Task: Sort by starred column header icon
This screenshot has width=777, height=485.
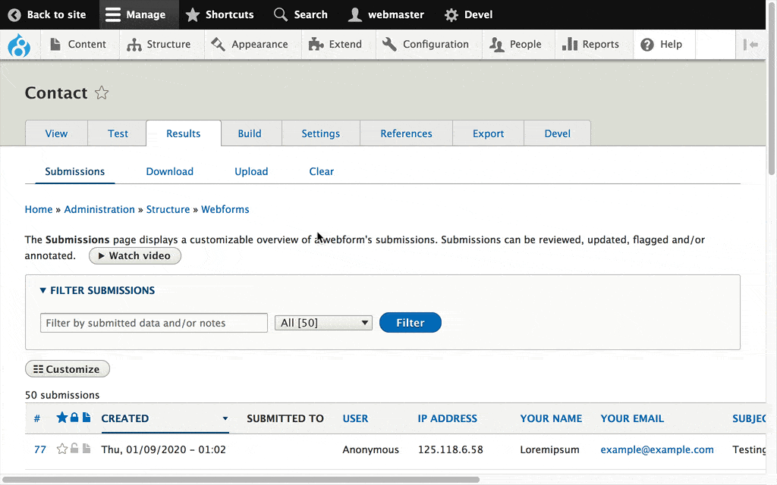Action: [62, 418]
